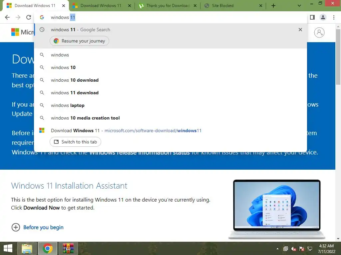Choose 'windows 10 download' suggestion

point(170,80)
